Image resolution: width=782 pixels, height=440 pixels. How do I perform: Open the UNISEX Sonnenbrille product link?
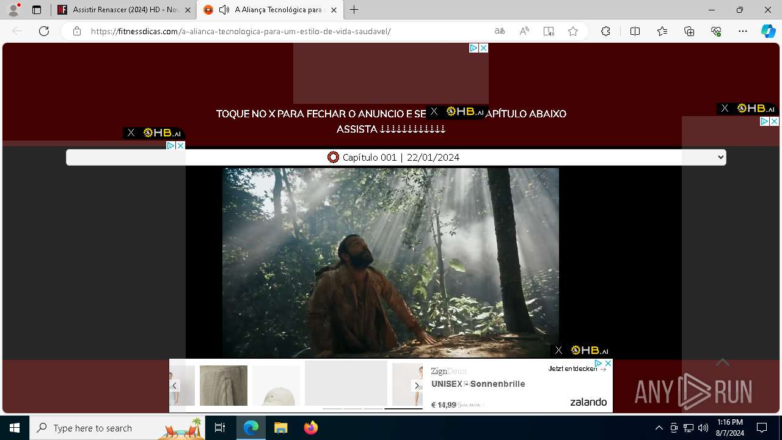(478, 384)
